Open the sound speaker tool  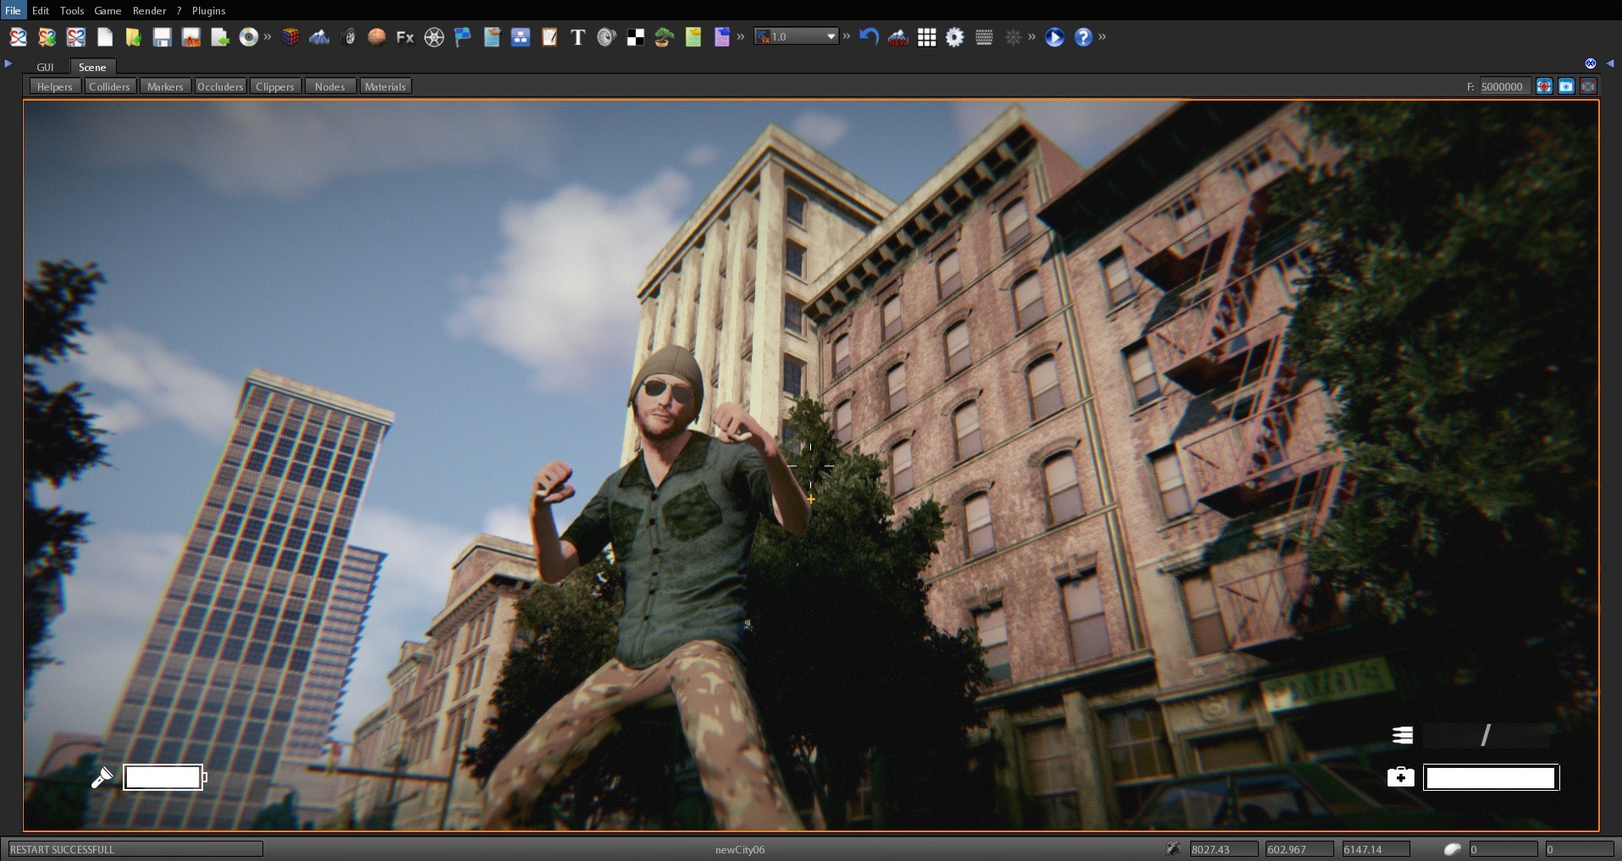(x=606, y=37)
